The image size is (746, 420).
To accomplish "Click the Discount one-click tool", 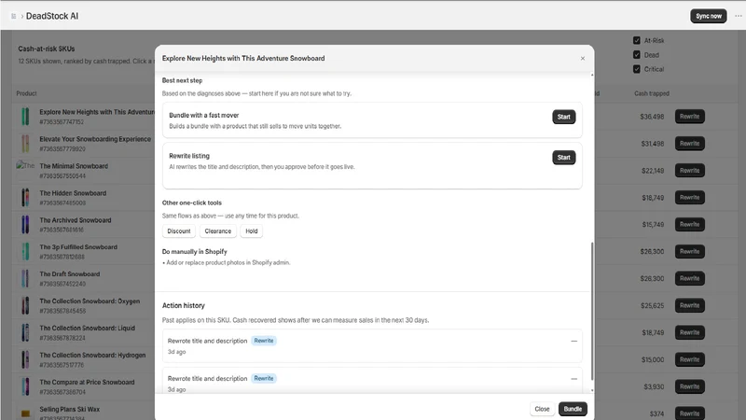I will (179, 231).
